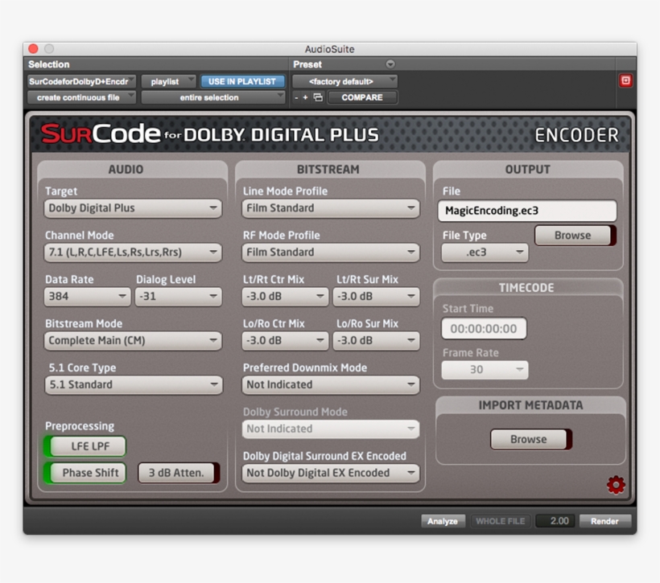Image resolution: width=660 pixels, height=583 pixels.
Task: Open the 5.1 Core Type dropdown
Action: 134,385
